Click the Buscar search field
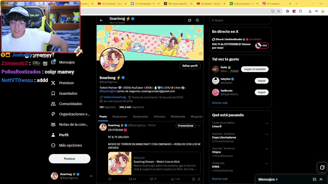Image resolution: width=328 pixels, height=184 pixels. click(x=240, y=20)
